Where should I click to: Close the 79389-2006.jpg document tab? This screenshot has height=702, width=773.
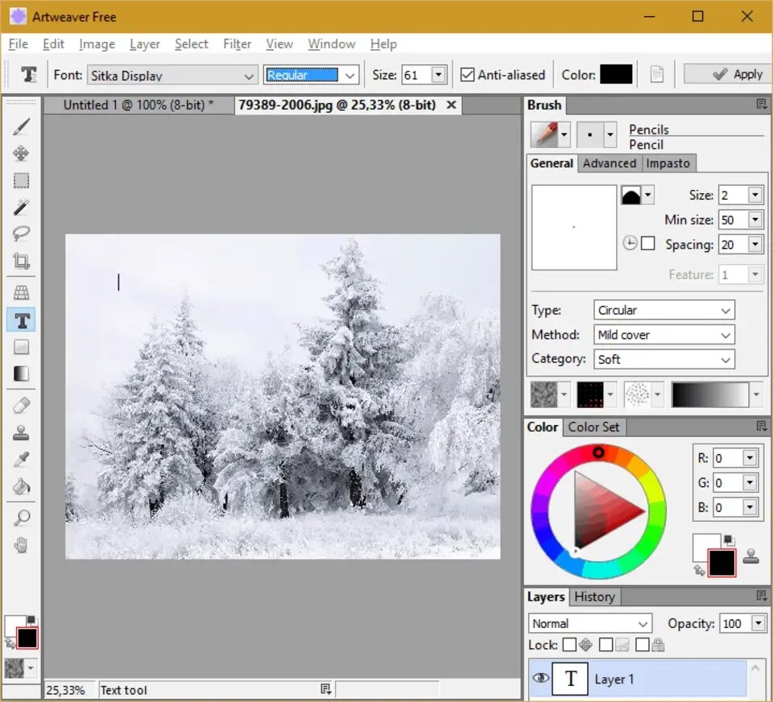[x=451, y=105]
